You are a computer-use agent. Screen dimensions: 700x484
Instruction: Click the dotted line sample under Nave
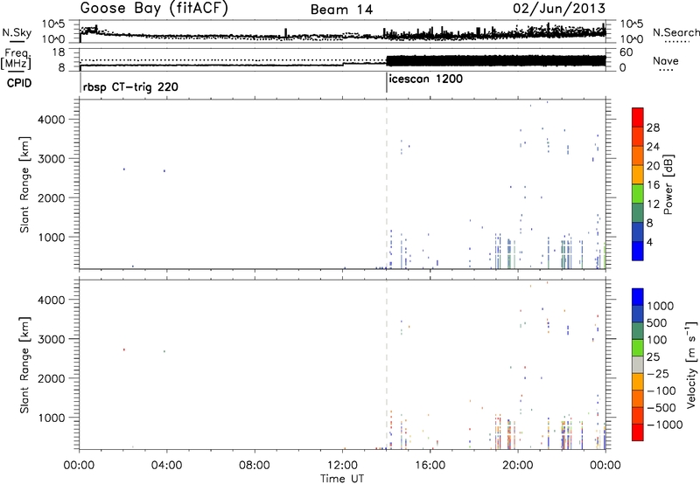coord(666,71)
